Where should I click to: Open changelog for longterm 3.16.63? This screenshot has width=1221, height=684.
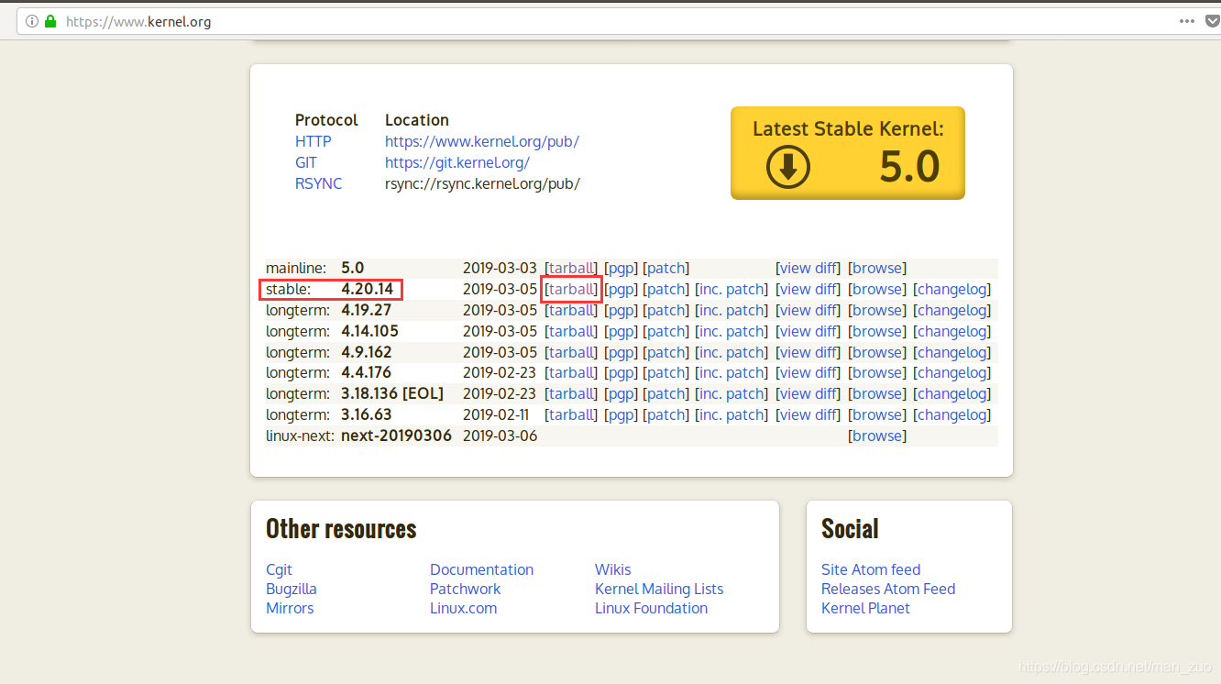pos(951,414)
